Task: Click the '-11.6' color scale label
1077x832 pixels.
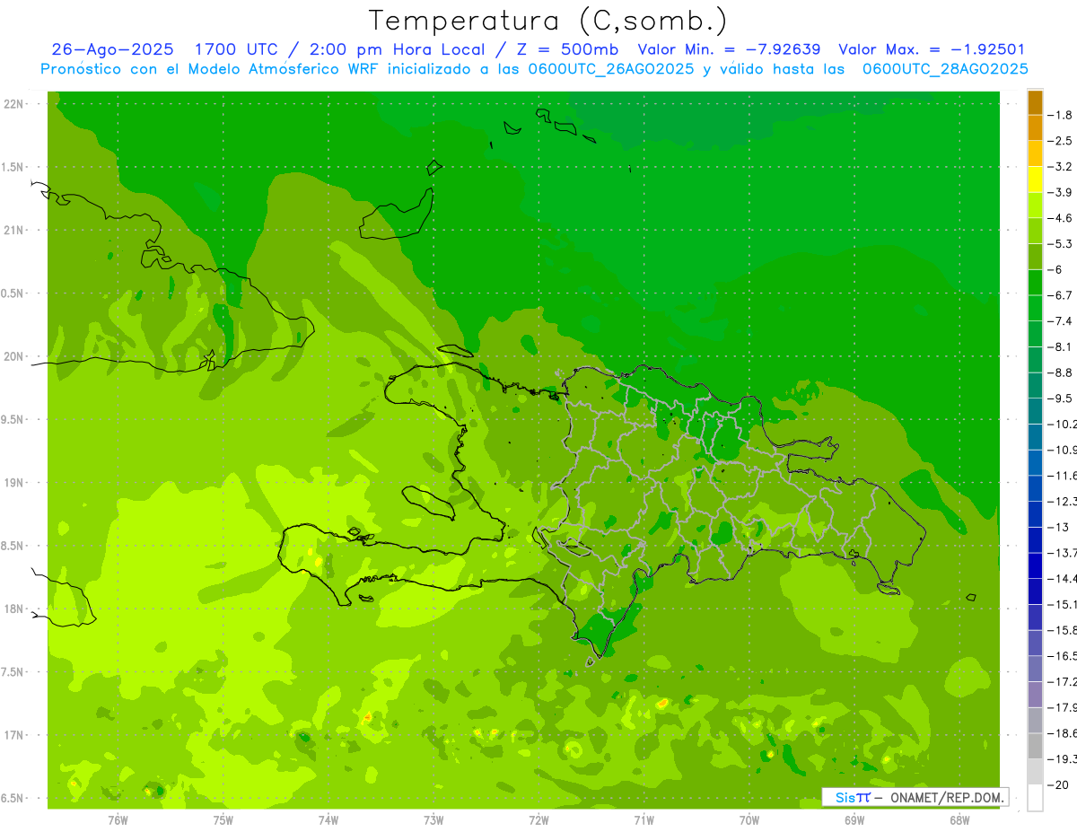Action: (x=1063, y=475)
